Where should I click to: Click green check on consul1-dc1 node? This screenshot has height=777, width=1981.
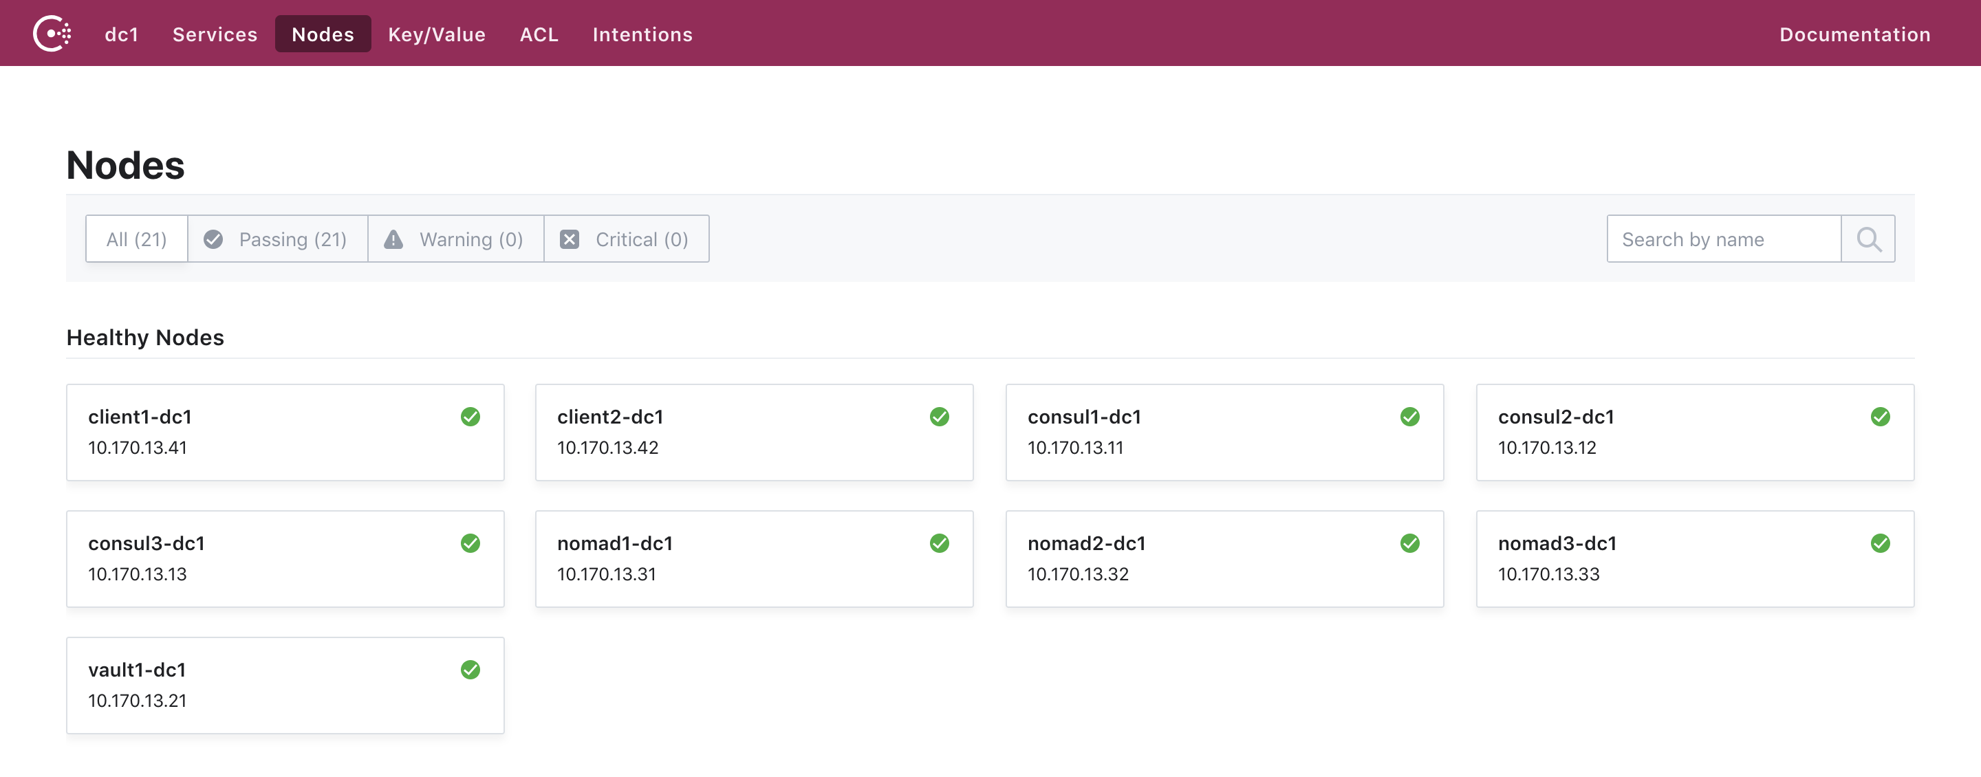pos(1409,417)
